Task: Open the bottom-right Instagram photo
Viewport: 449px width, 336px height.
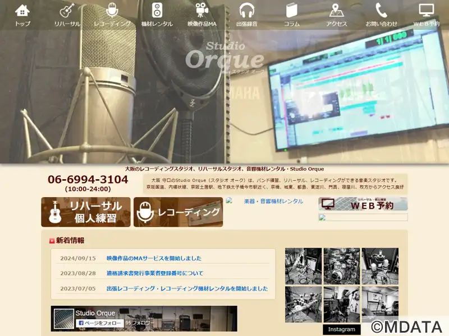Action: (x=380, y=304)
